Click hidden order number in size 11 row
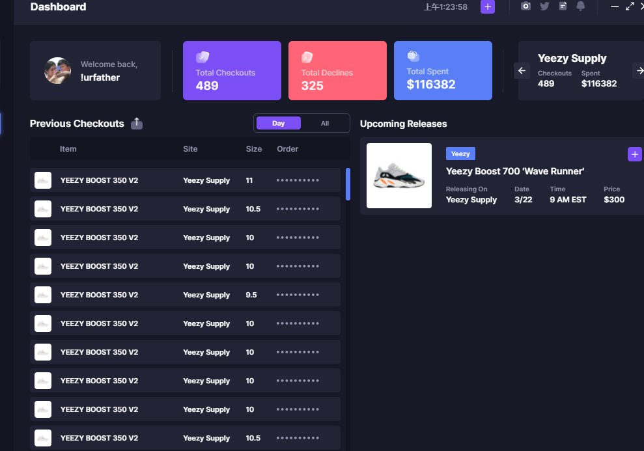The width and height of the screenshot is (644, 451). (x=298, y=180)
